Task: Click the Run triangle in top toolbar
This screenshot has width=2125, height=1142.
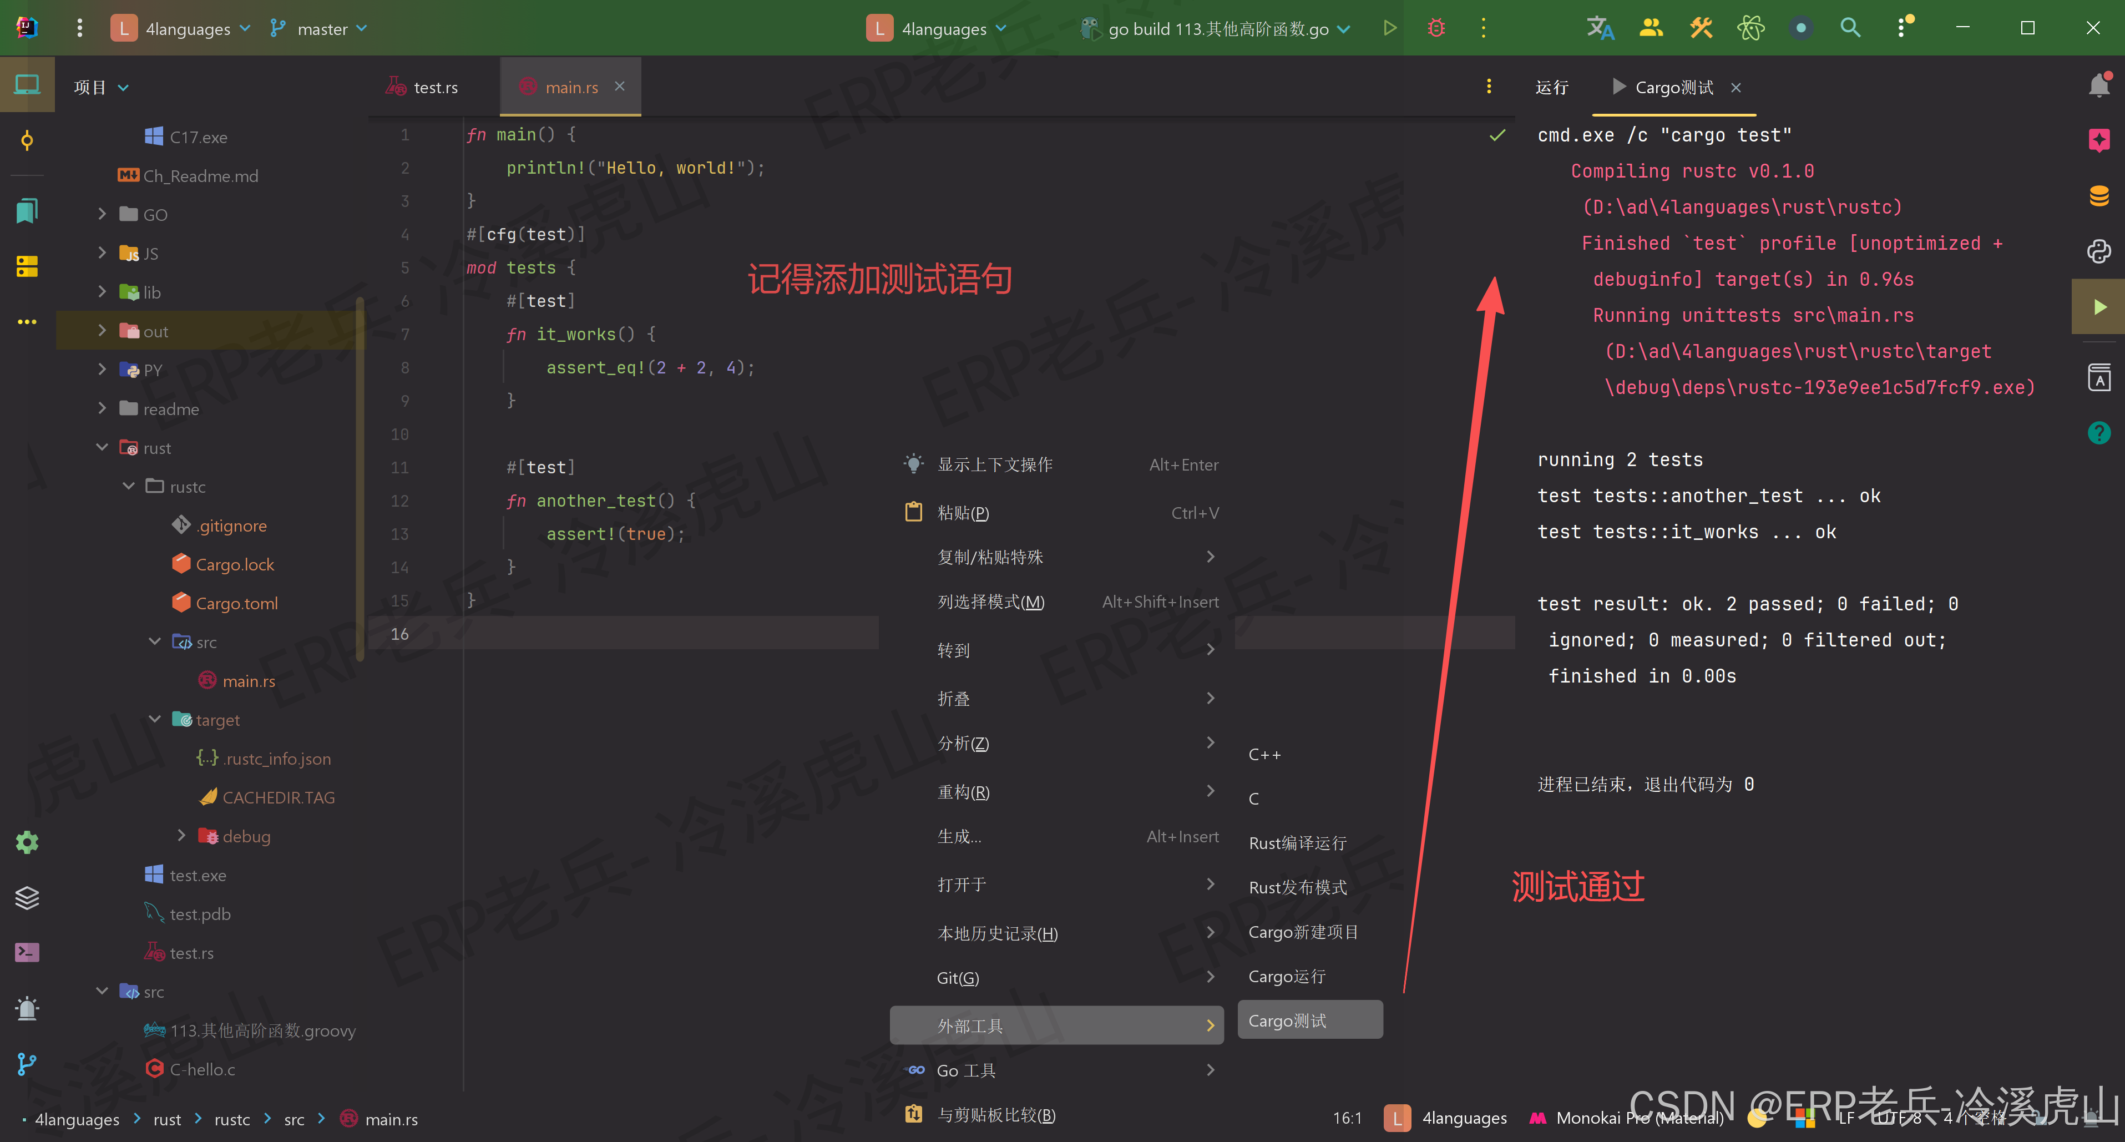Action: pyautogui.click(x=1389, y=28)
